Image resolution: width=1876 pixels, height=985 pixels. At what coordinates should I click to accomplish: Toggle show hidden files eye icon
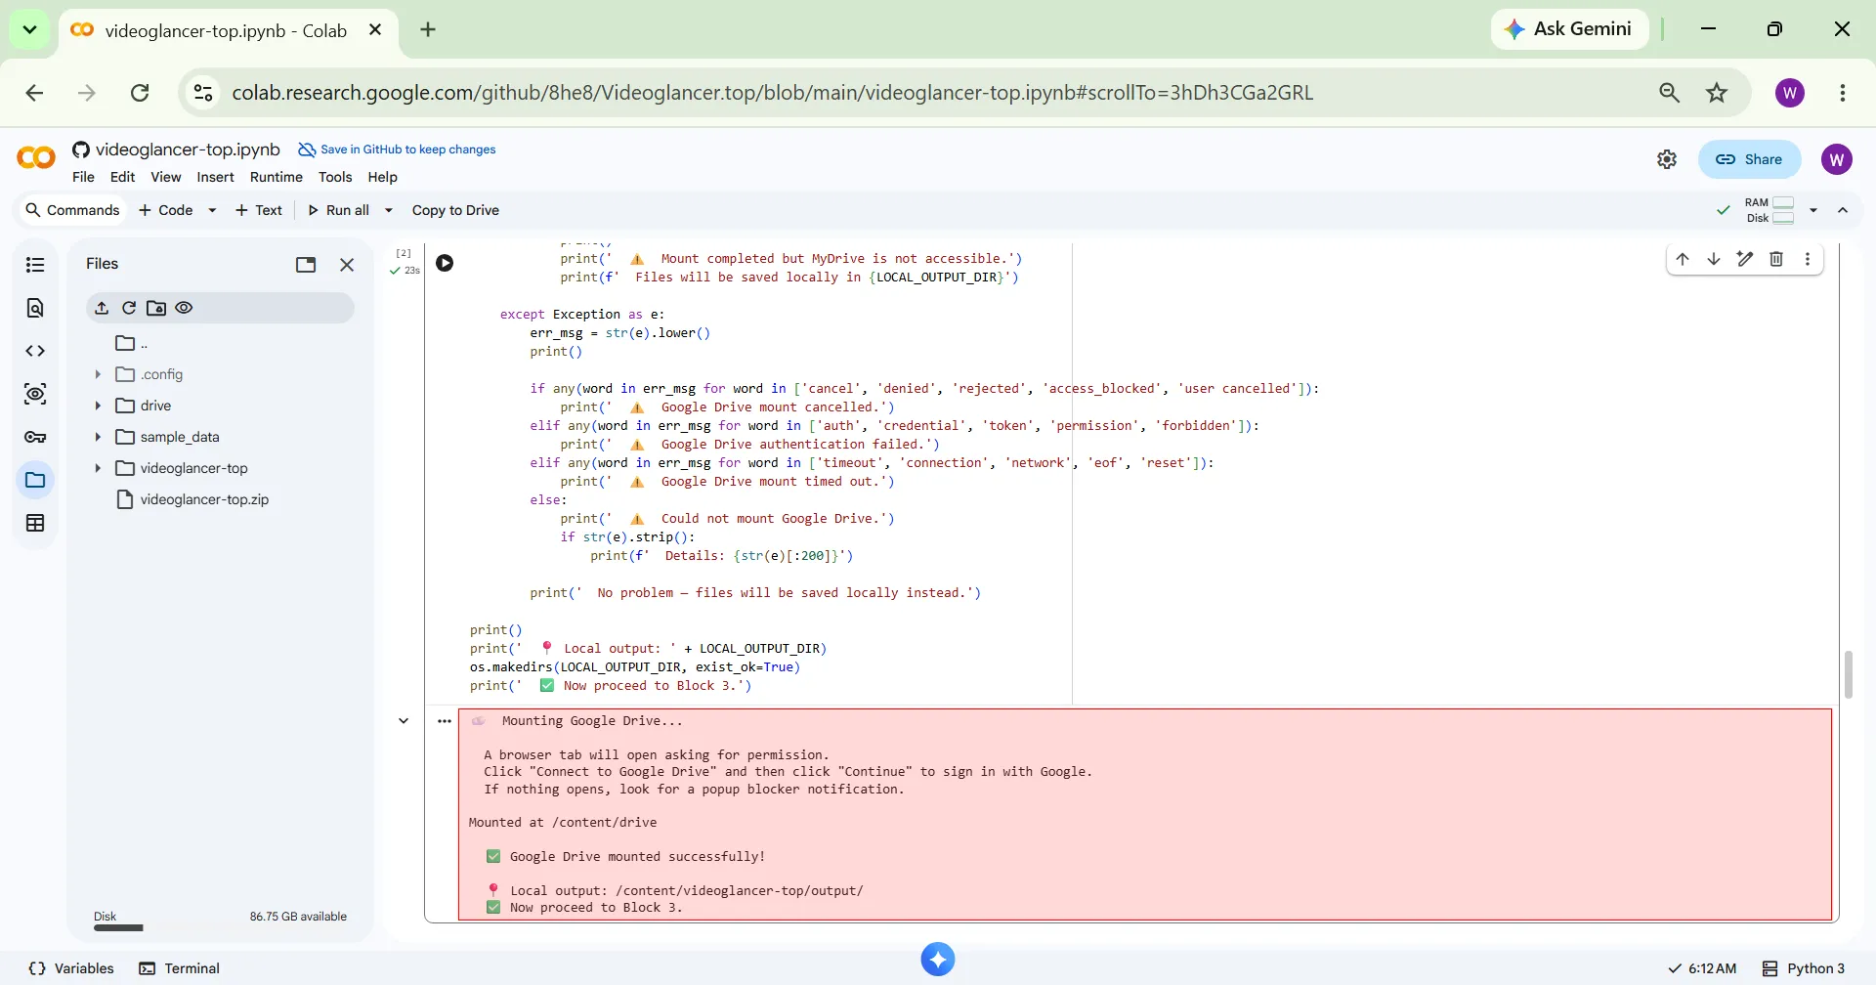184,308
